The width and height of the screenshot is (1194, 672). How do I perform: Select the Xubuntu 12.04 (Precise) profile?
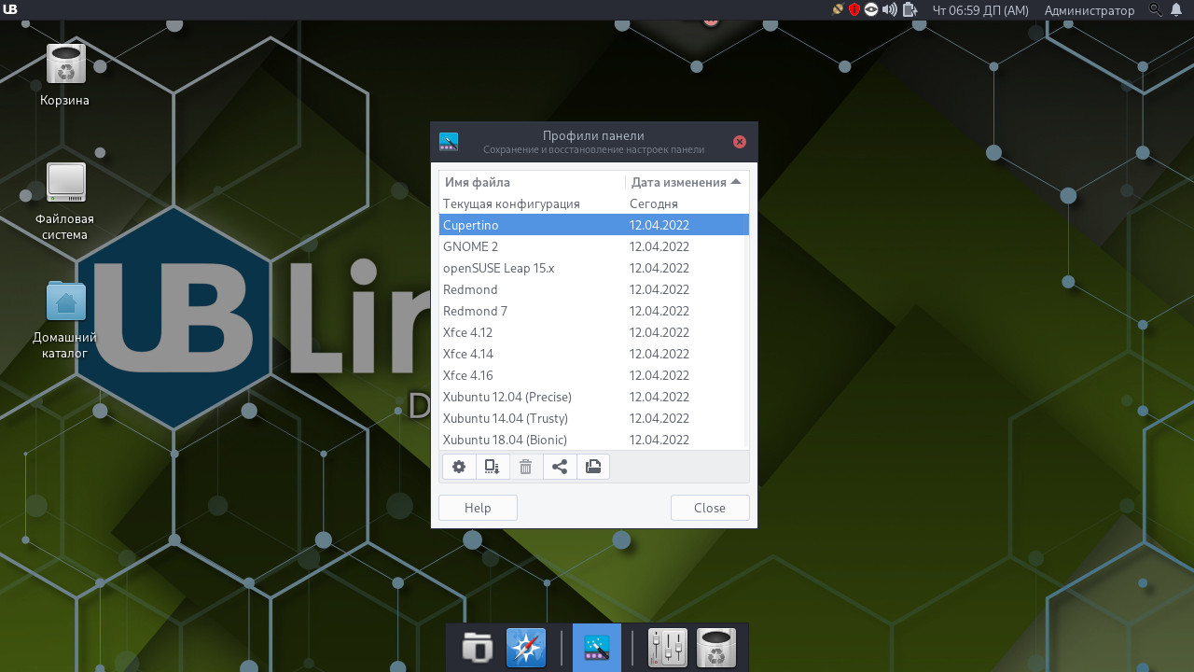594,397
